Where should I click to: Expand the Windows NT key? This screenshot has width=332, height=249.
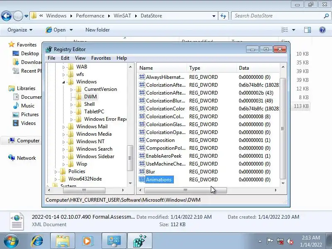coord(63,142)
